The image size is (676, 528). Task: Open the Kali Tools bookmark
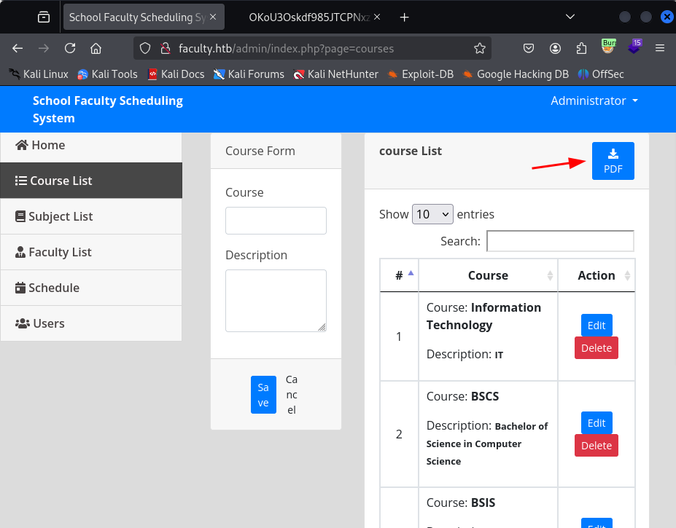107,74
